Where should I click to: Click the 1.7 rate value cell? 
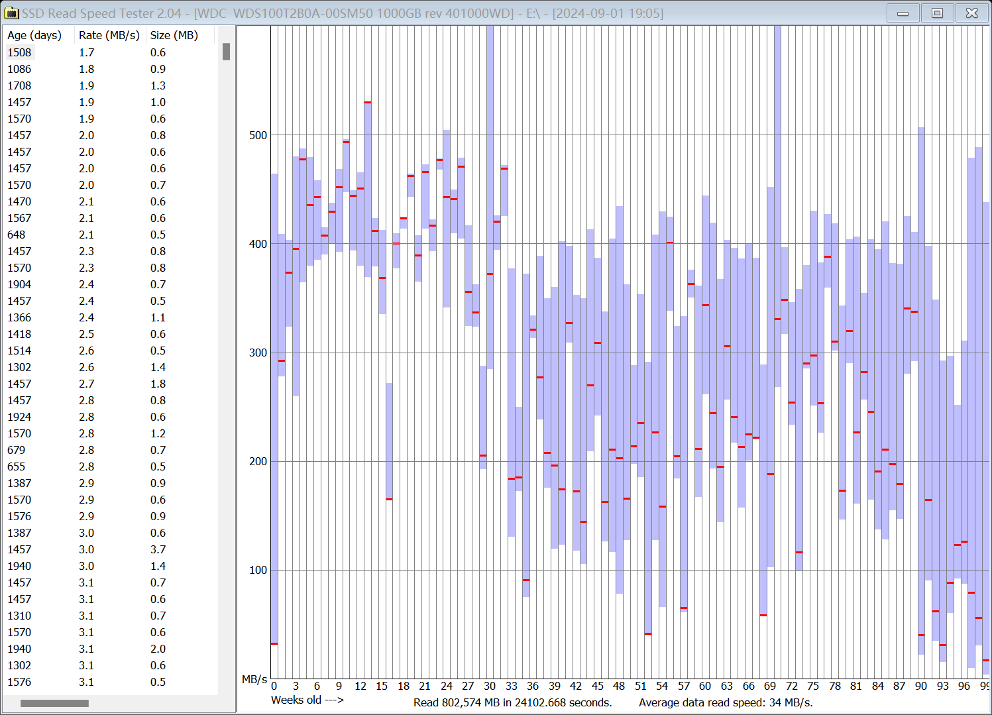pos(86,52)
